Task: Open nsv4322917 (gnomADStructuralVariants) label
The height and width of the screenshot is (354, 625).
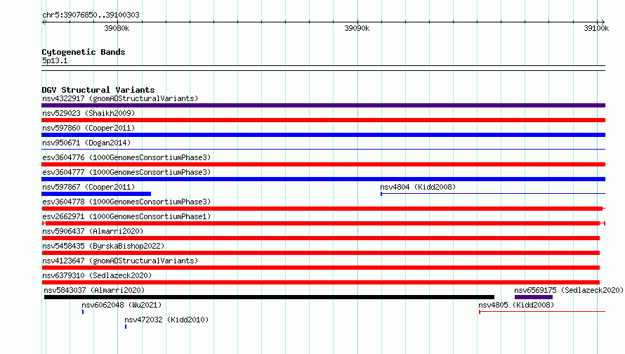Action: [120, 98]
